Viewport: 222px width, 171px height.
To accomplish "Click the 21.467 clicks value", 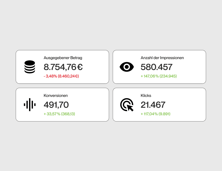I will [x=153, y=105].
